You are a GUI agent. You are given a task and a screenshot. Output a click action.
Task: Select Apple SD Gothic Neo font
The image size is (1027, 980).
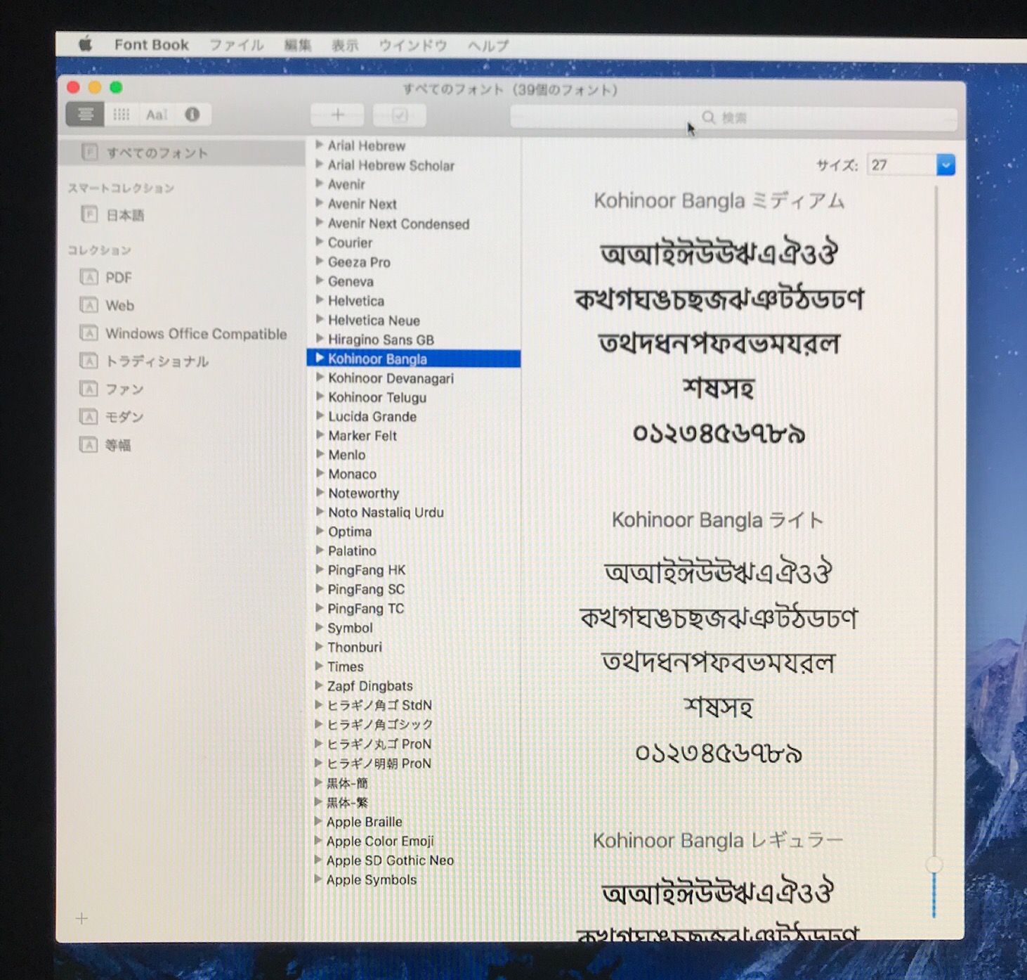point(390,860)
